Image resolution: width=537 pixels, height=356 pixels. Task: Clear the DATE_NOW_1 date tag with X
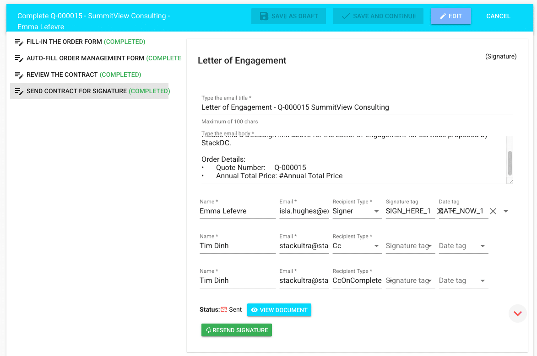pyautogui.click(x=493, y=211)
